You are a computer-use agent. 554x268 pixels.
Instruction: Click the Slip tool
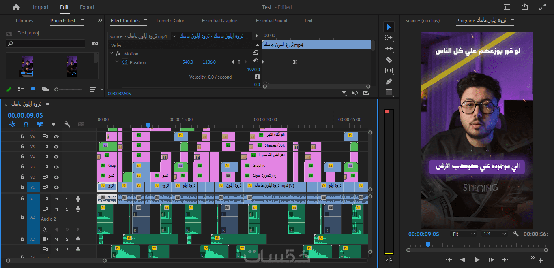point(389,70)
